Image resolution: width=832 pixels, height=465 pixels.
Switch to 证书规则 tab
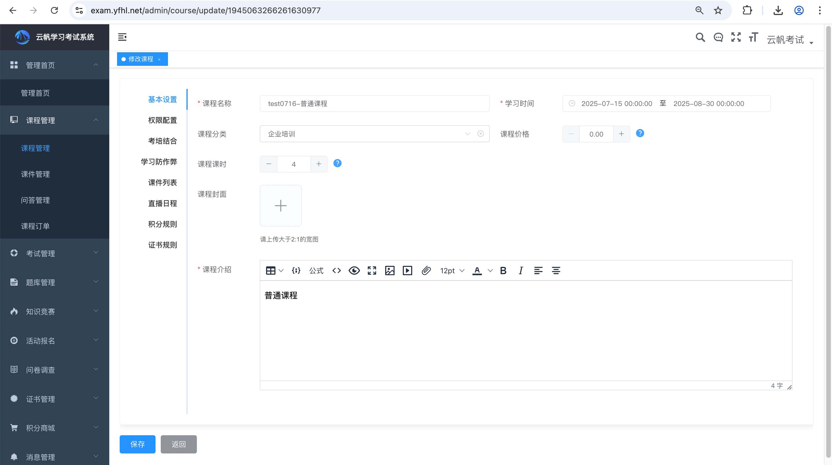[162, 245]
